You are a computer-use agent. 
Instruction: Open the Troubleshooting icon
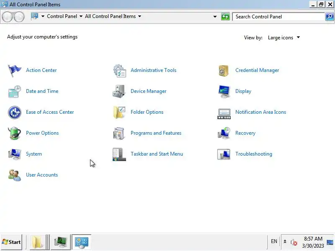click(224, 154)
